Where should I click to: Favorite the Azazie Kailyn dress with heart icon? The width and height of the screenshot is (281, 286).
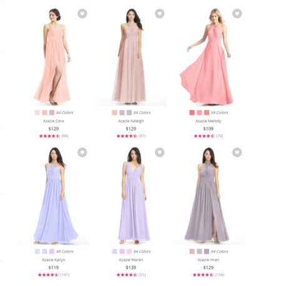click(82, 152)
